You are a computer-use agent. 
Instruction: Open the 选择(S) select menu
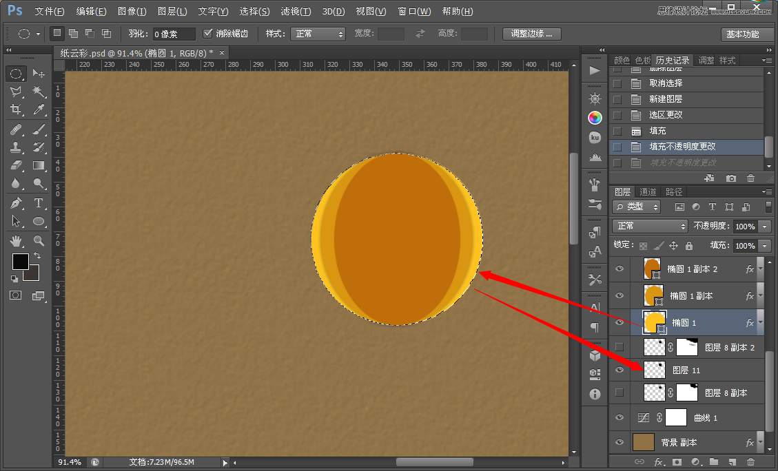(x=254, y=11)
